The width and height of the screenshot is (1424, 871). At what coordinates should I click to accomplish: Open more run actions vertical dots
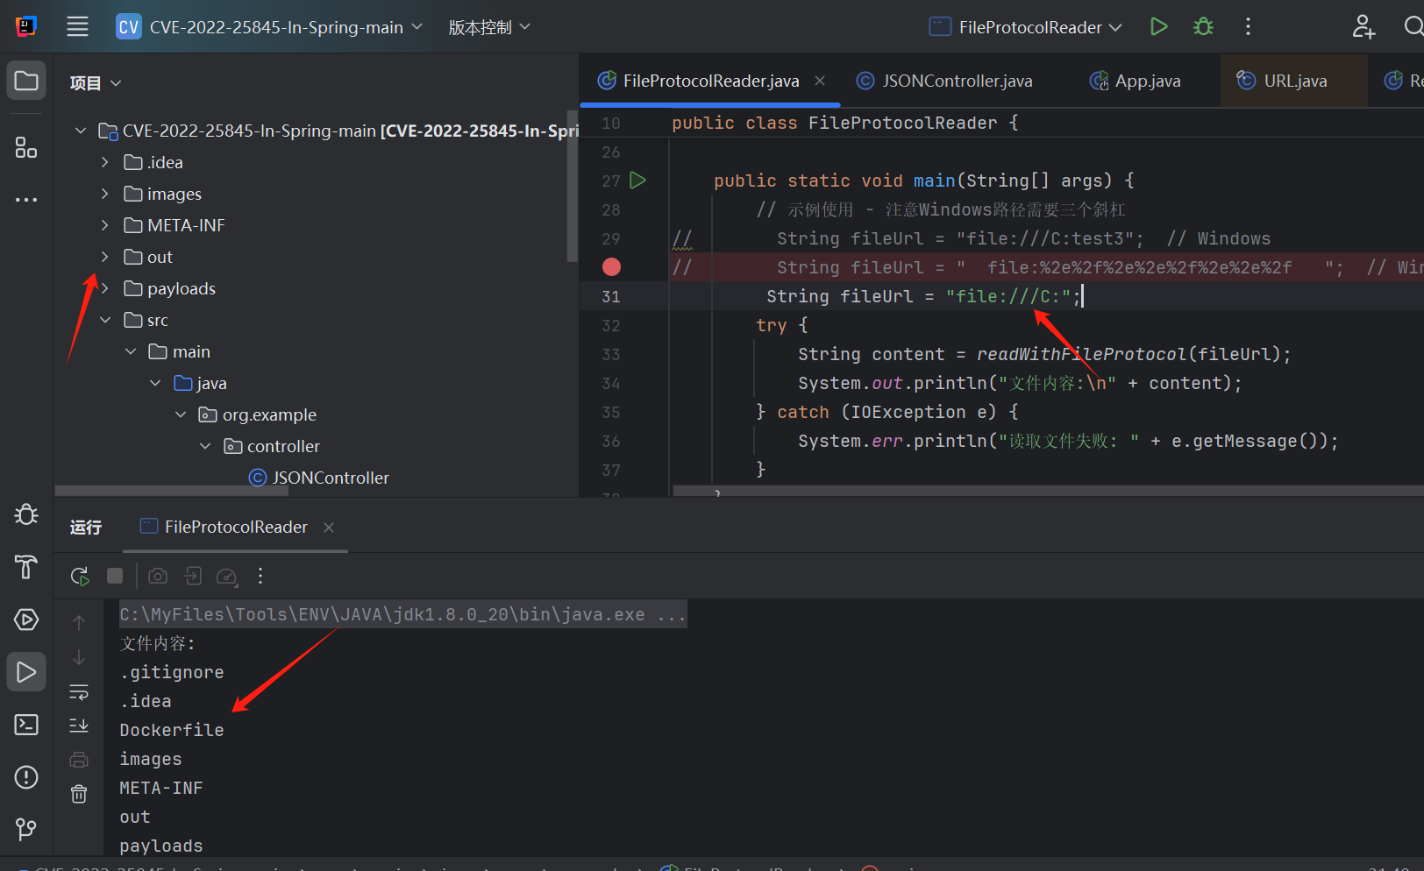pos(1248,26)
